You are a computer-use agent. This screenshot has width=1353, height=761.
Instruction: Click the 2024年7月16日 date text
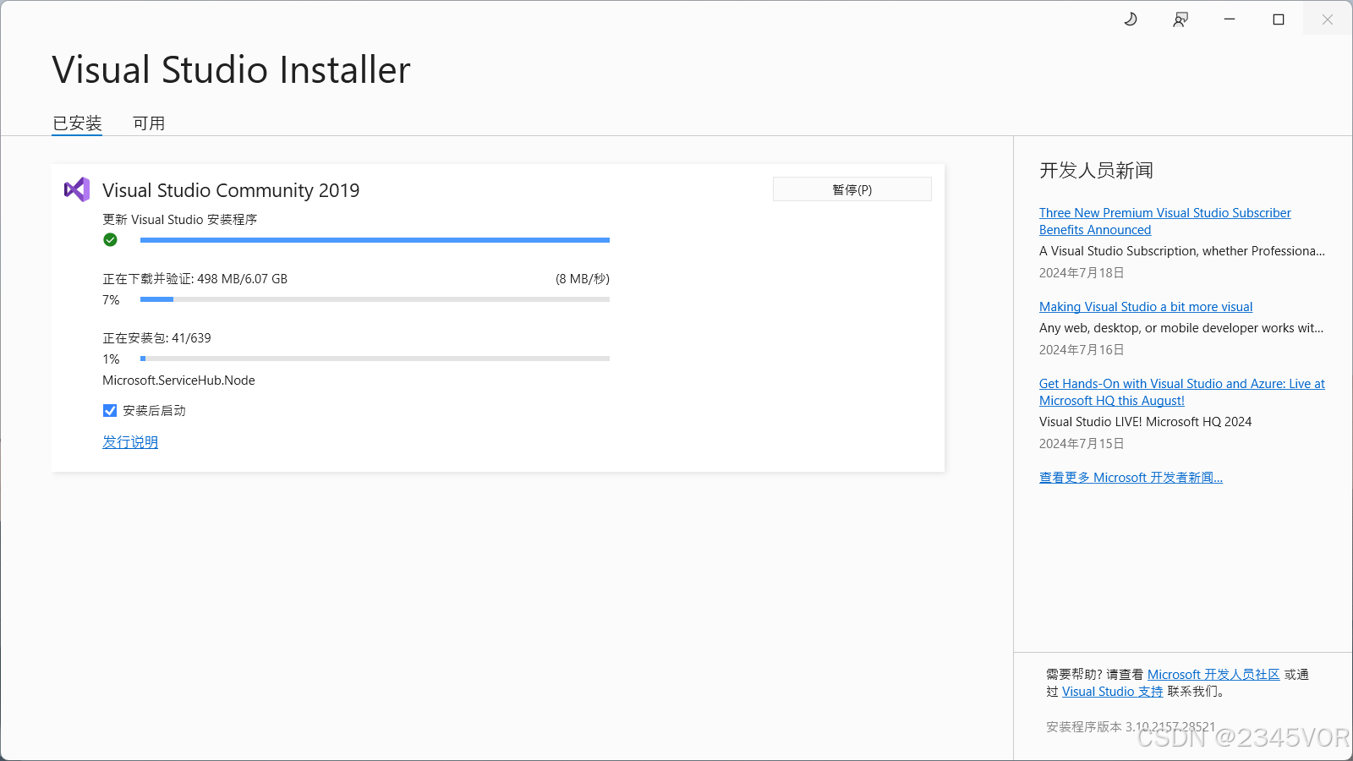1082,350
